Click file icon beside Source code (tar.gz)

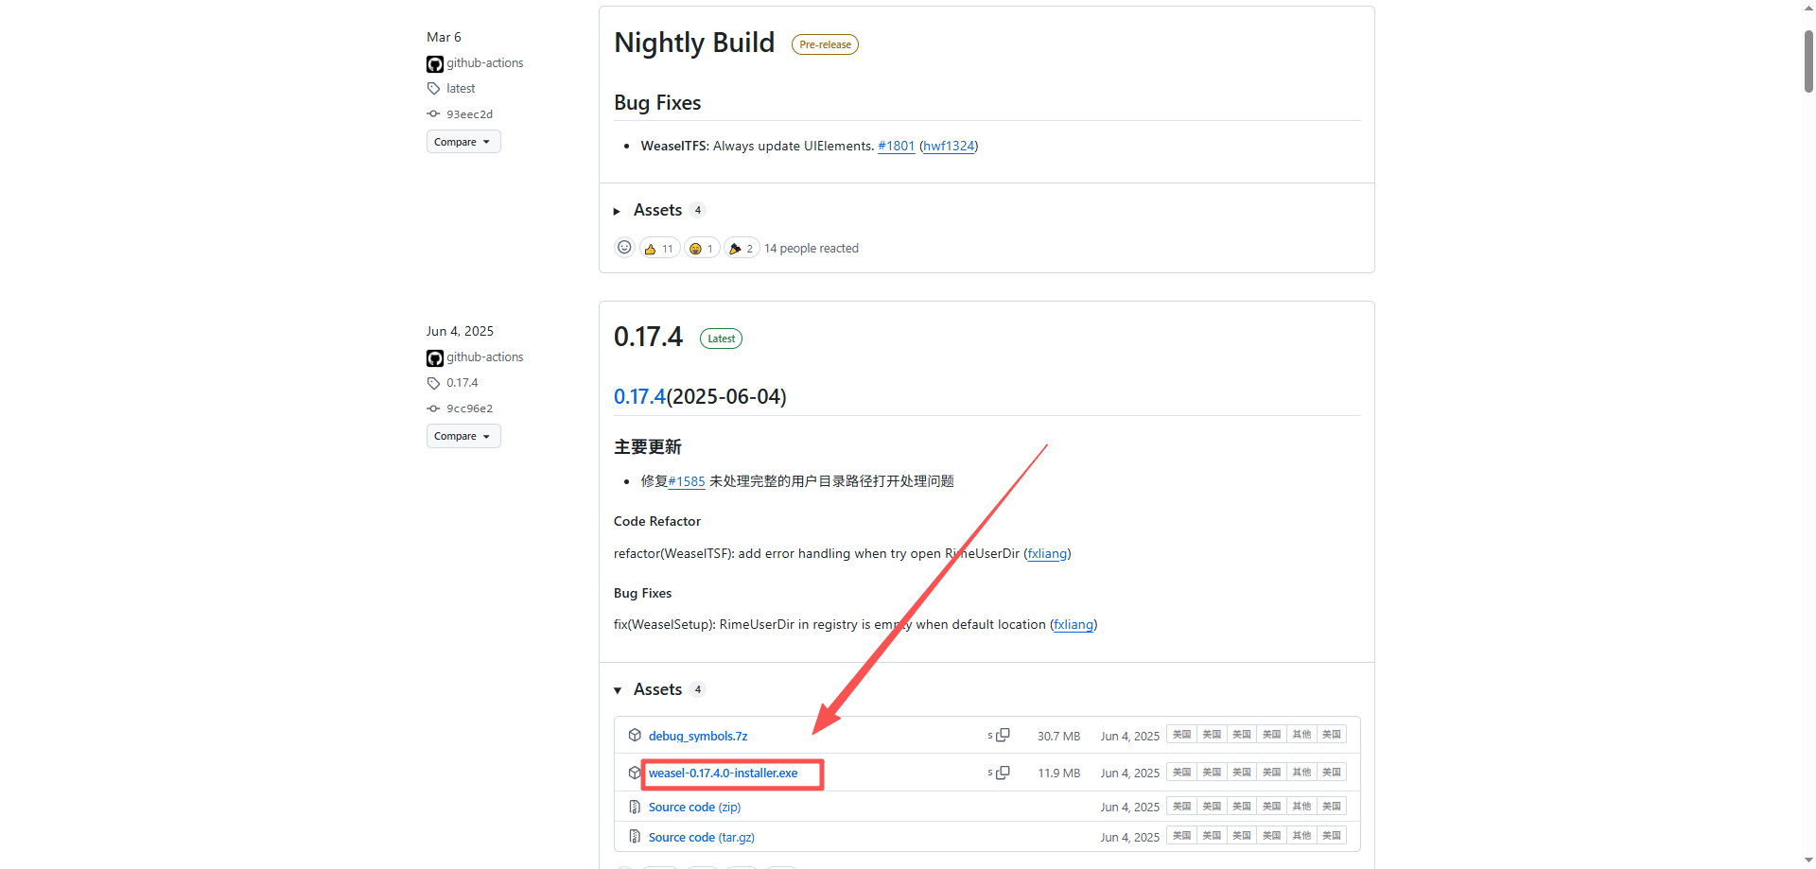tap(635, 837)
